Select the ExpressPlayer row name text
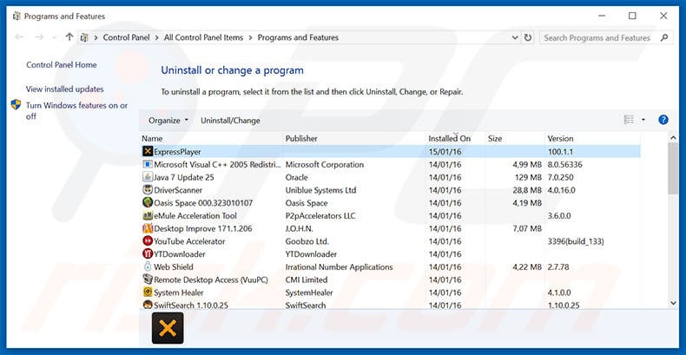Viewport: 686px width, 355px height. [178, 152]
